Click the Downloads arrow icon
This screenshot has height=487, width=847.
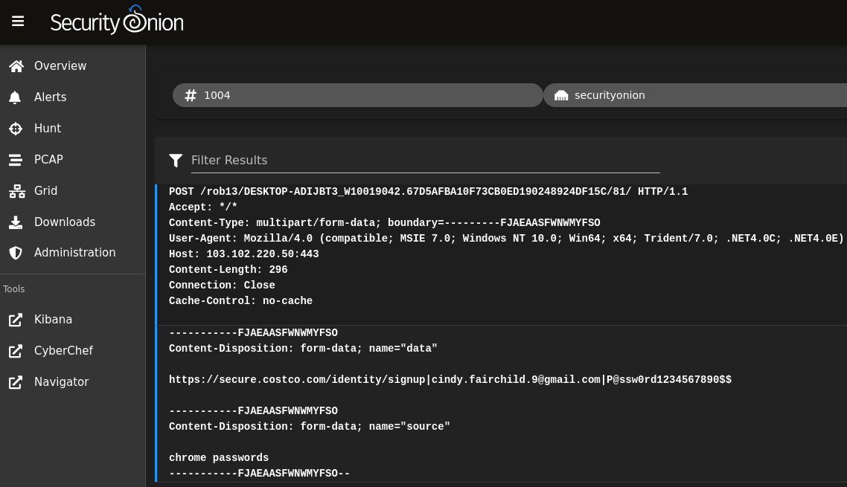point(16,222)
